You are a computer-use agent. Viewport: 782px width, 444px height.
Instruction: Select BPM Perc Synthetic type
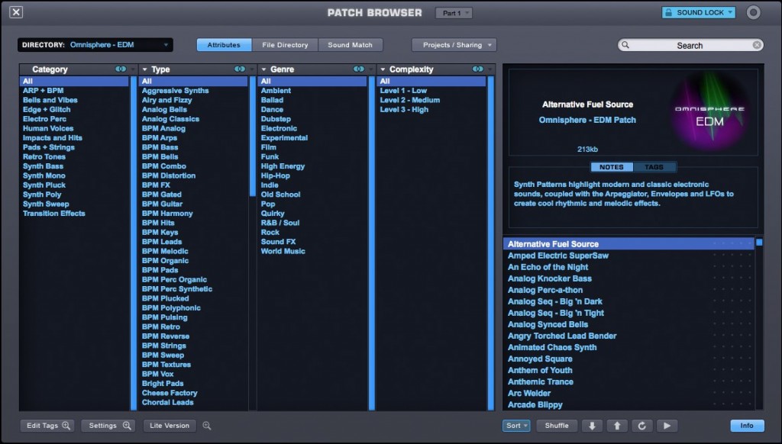tap(177, 289)
